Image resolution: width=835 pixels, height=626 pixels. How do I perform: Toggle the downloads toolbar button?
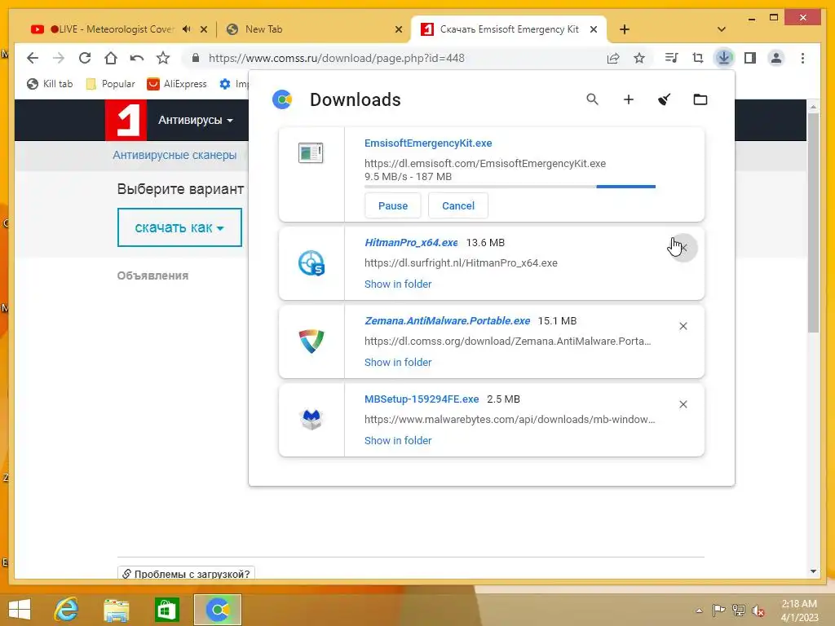(724, 58)
